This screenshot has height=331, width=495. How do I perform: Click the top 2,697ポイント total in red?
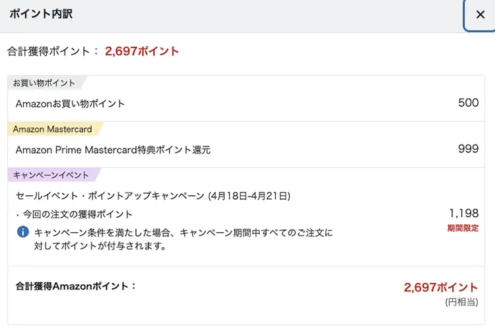[142, 51]
